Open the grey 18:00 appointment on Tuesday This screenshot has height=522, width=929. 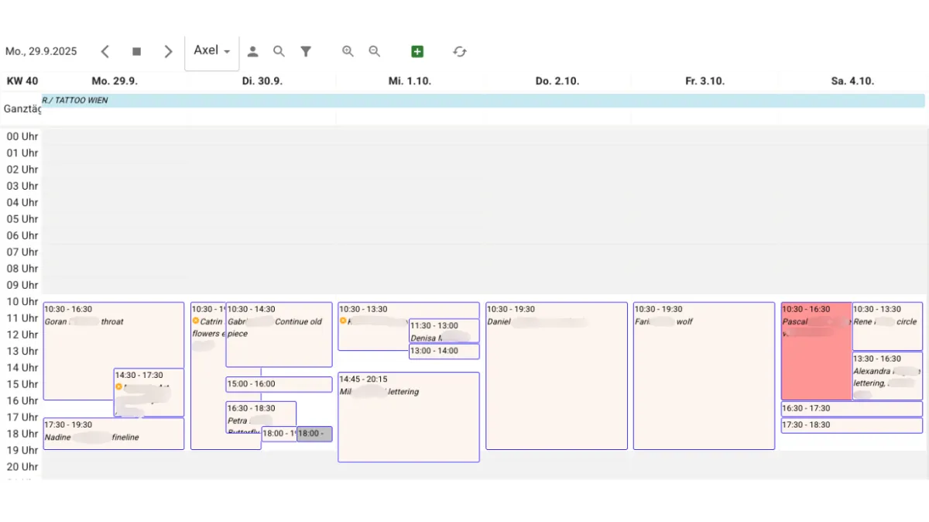(314, 434)
